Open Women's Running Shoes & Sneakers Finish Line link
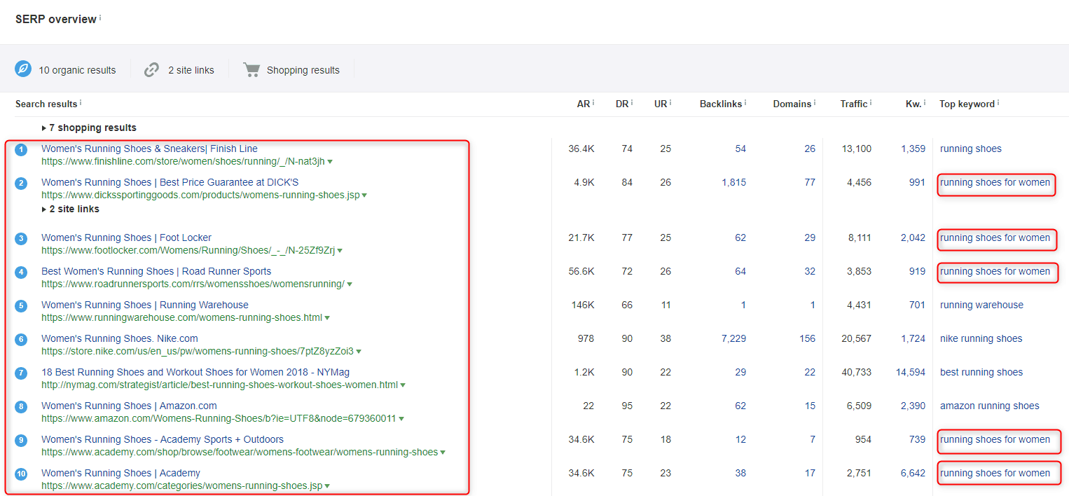 (149, 149)
